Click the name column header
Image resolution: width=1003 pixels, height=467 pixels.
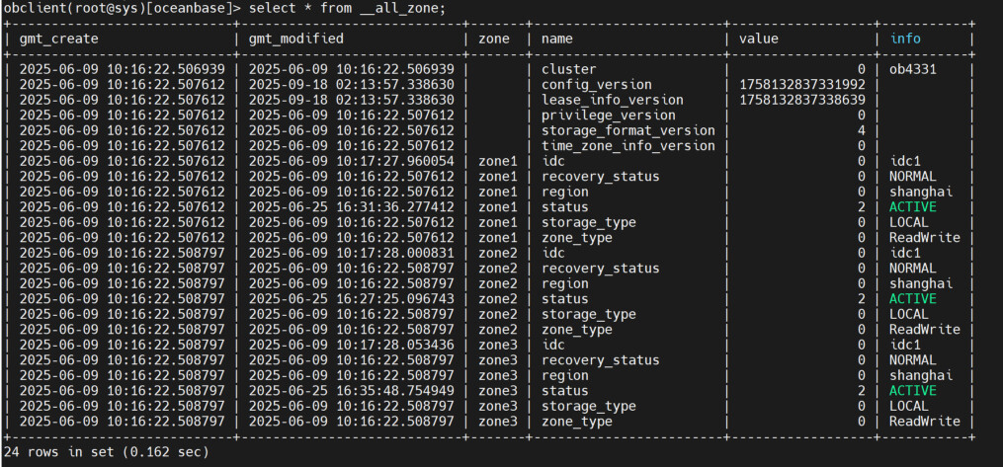[557, 39]
